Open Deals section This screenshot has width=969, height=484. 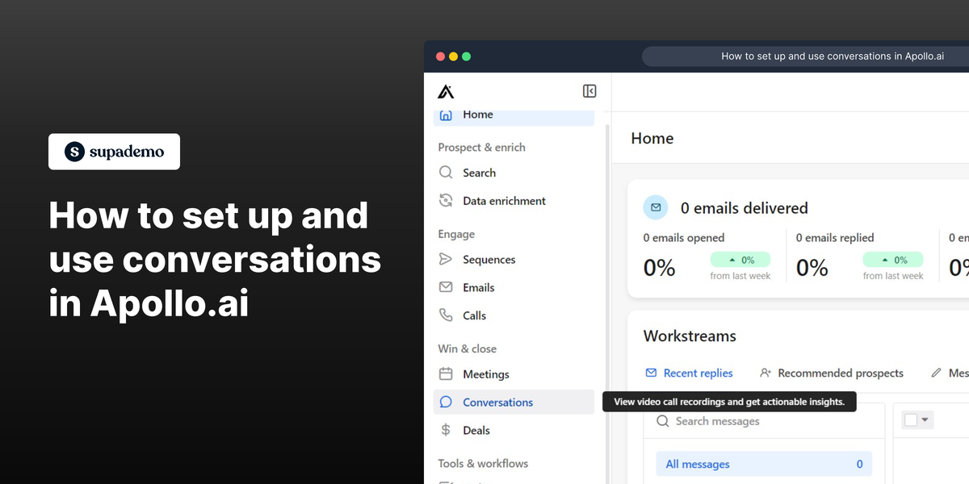tap(514, 430)
